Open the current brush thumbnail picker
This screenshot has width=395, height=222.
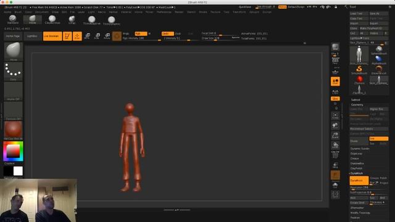[x=14, y=52]
